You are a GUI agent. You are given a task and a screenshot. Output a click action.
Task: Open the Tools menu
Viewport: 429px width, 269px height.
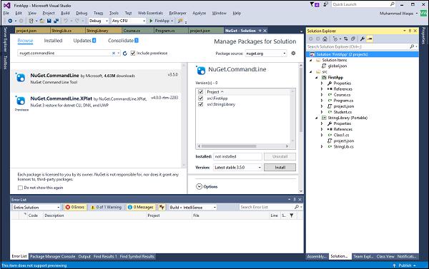114,13
